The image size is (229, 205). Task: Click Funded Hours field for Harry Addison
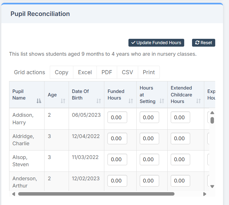117,117
